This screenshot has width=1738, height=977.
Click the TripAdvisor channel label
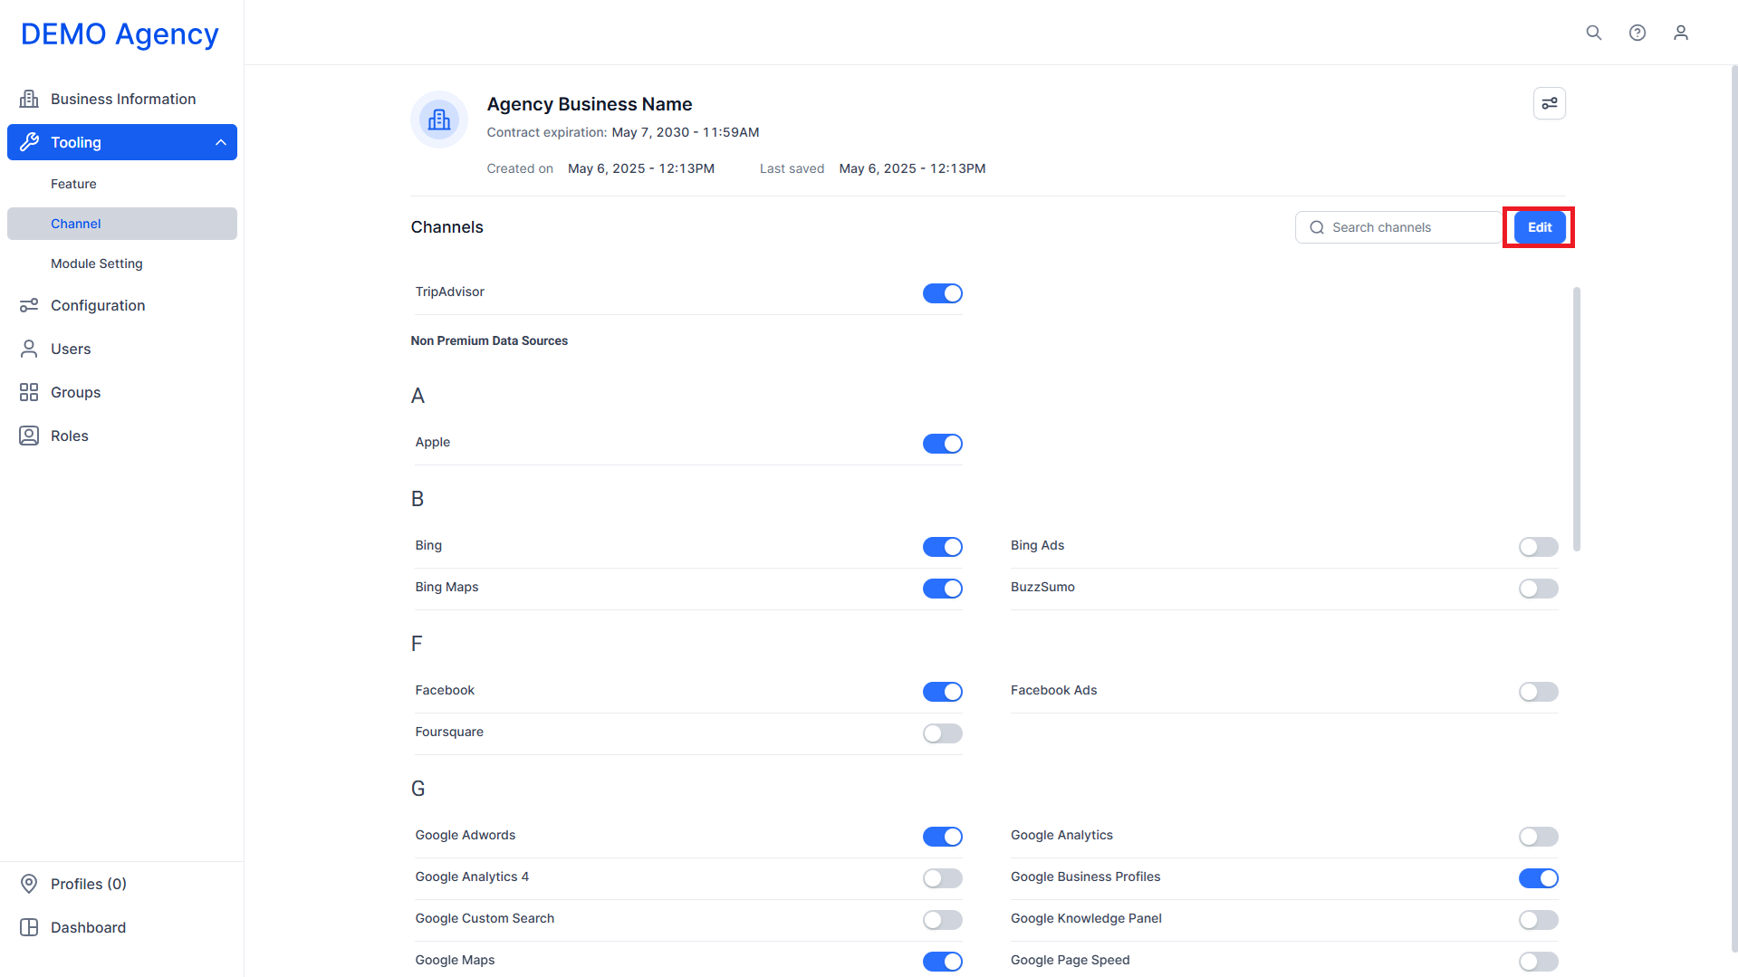(x=449, y=292)
